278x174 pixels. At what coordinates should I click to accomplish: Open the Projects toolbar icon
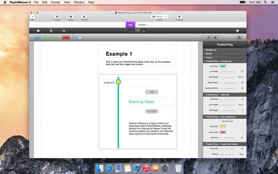pyautogui.click(x=57, y=16)
